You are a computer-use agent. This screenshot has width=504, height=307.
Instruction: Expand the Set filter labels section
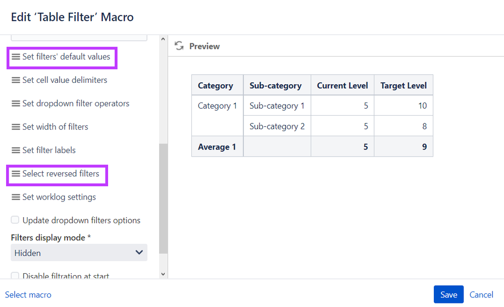pos(49,150)
